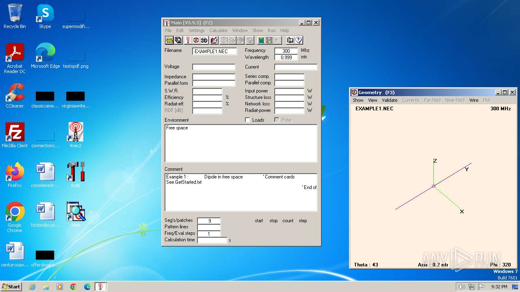Viewport: 520px width, 292px height.
Task: Open Settings menu in Main window
Action: pos(196,30)
